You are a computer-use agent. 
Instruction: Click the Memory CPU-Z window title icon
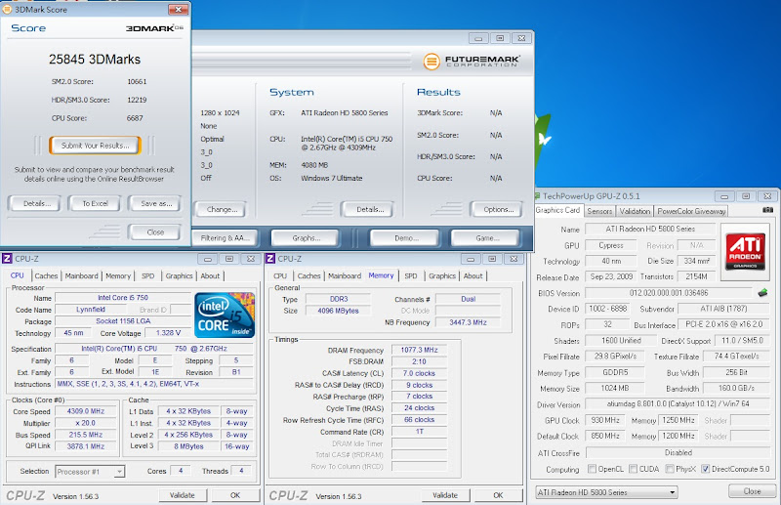[270, 259]
